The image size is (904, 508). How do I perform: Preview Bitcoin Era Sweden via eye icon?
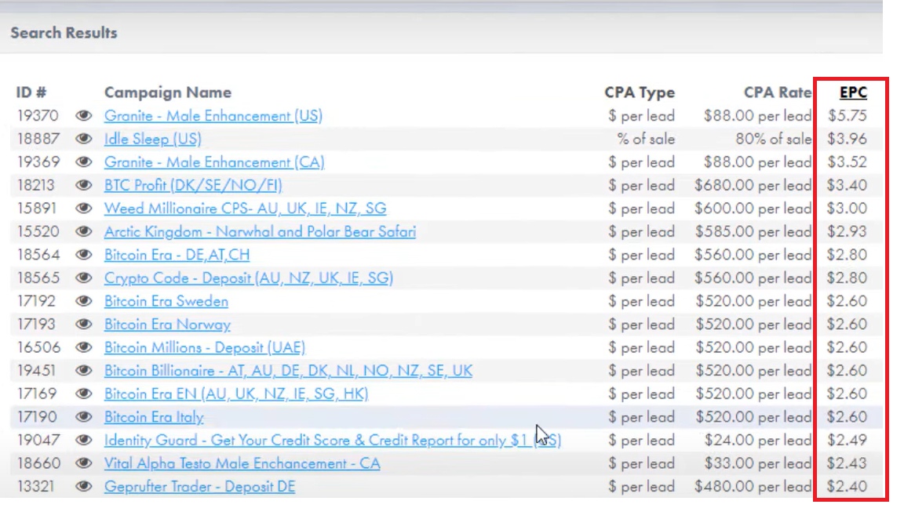84,301
